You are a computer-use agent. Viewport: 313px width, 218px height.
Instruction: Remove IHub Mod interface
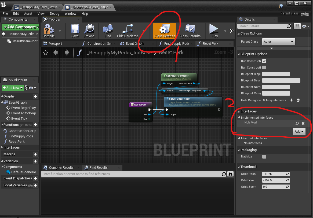(303, 123)
